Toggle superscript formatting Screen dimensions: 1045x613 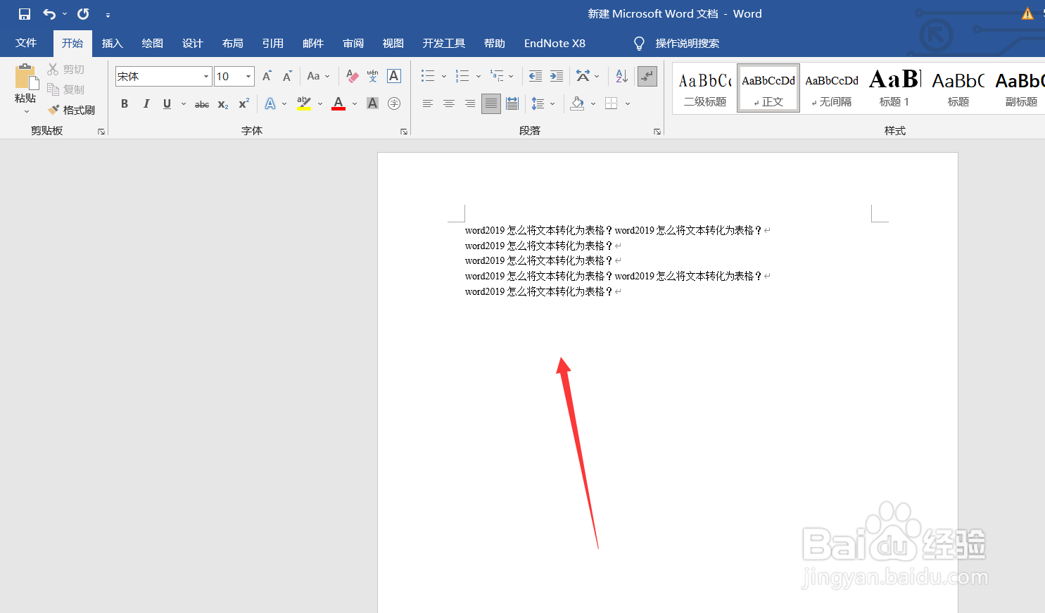[x=244, y=103]
